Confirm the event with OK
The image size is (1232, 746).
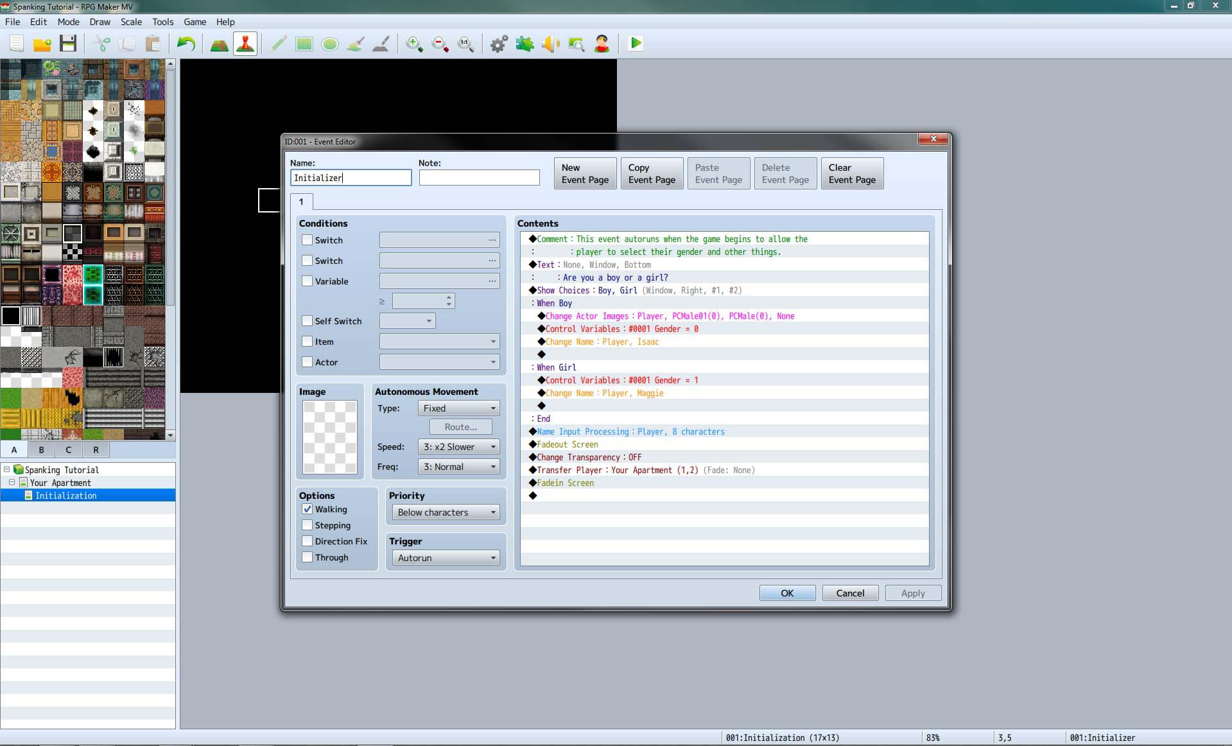click(x=788, y=593)
